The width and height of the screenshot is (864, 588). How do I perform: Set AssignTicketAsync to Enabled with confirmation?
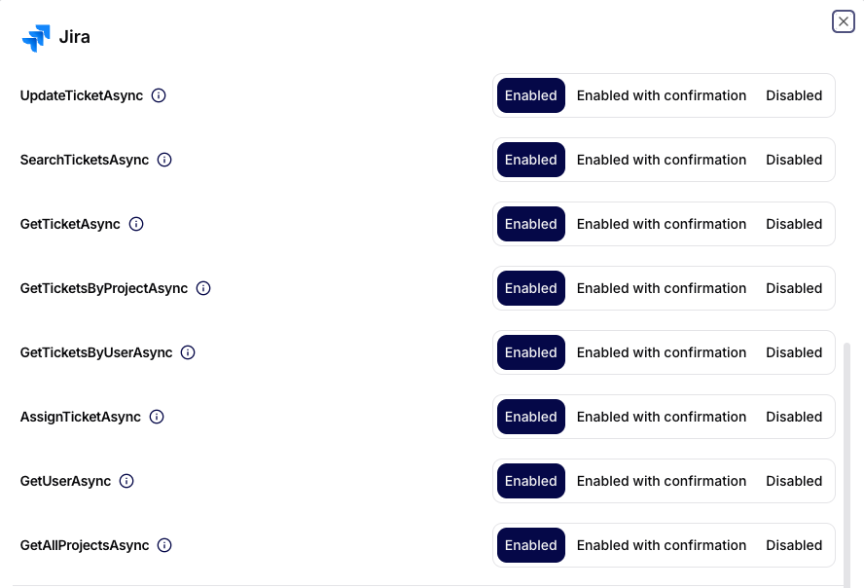pos(662,417)
